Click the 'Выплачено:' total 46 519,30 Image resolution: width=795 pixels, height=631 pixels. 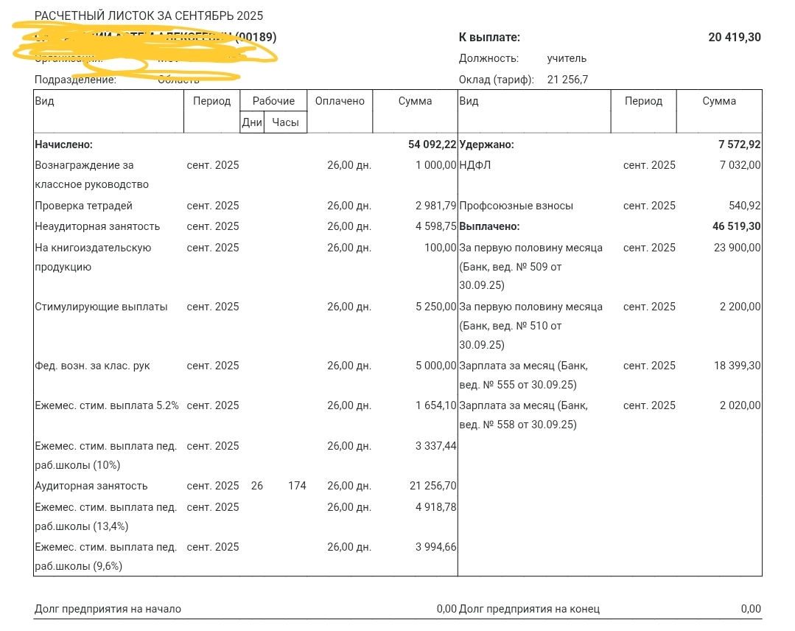click(737, 226)
